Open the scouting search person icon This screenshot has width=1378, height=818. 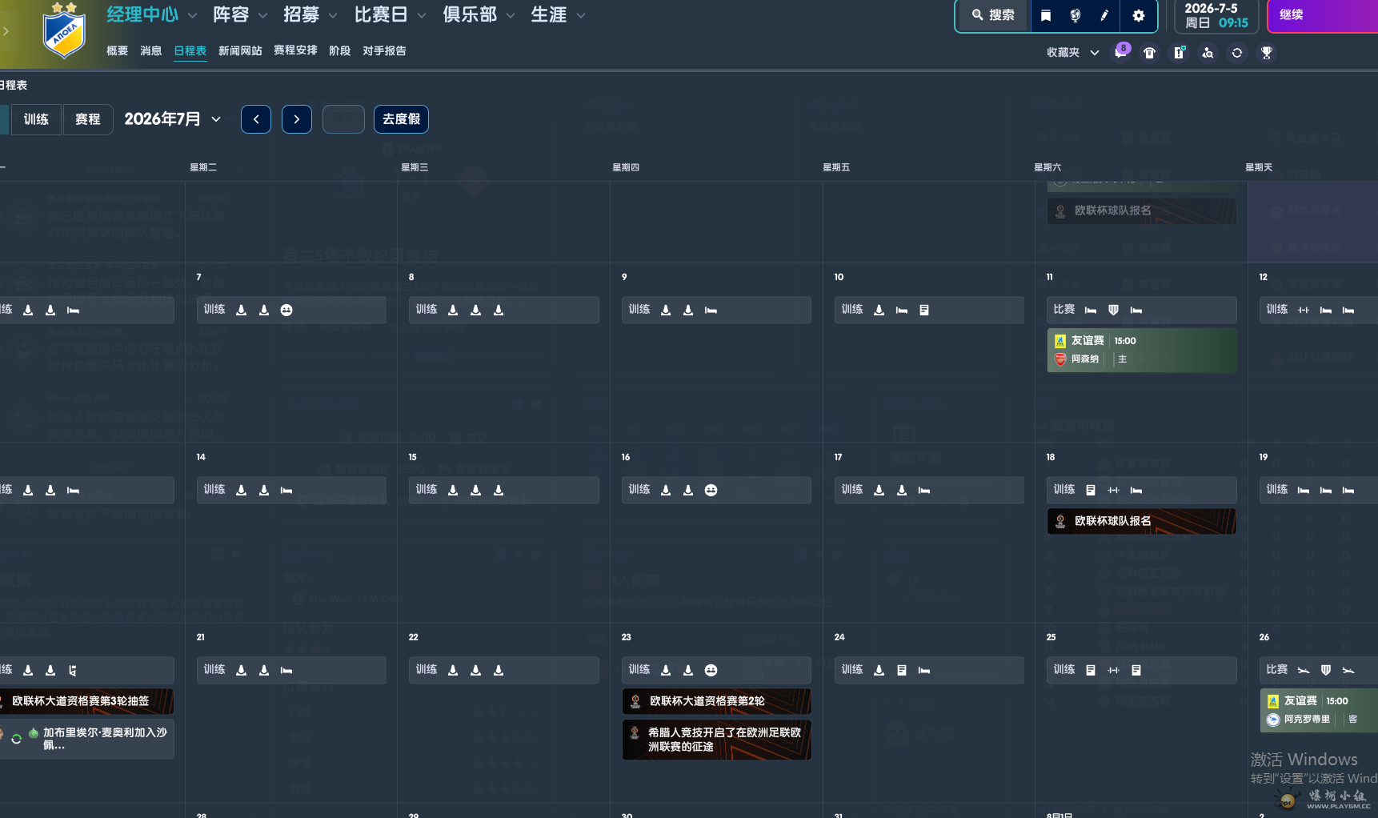[1208, 53]
